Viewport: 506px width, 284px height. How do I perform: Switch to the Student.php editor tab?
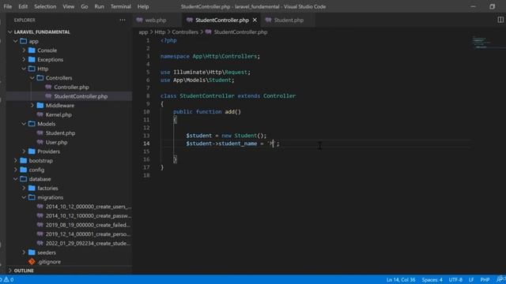click(x=289, y=20)
